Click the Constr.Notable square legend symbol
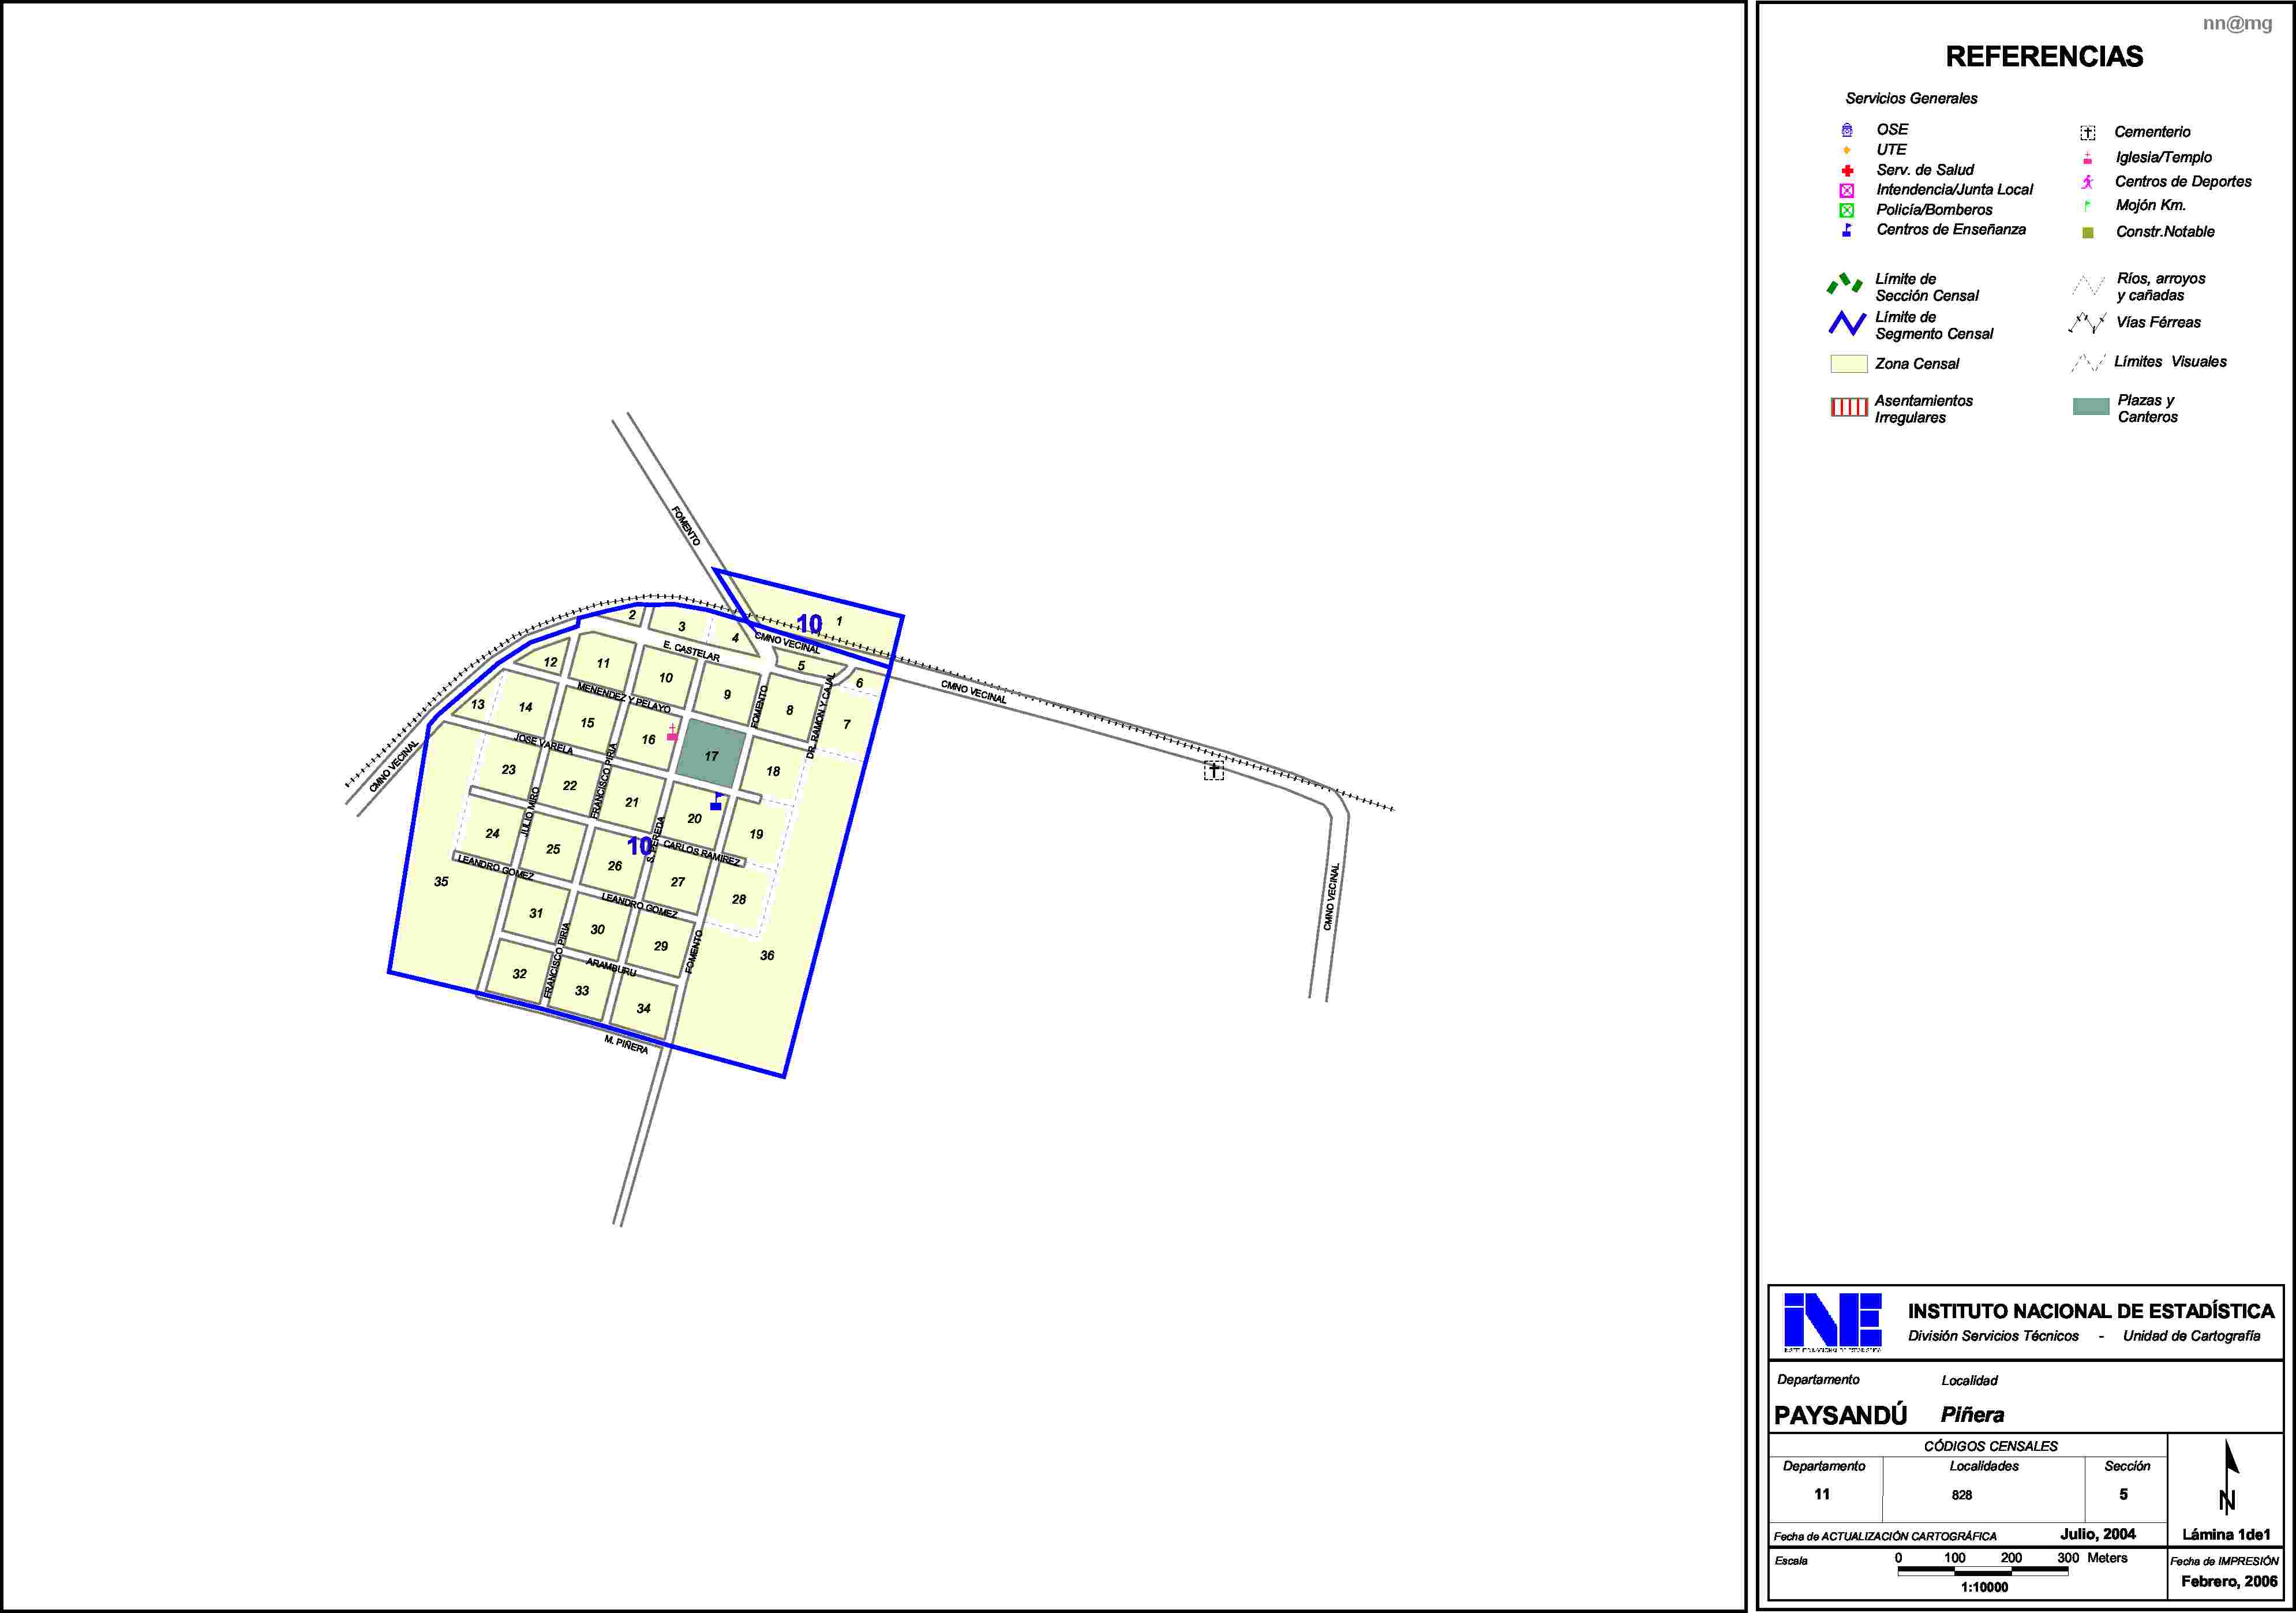The image size is (2296, 1613). coord(2088,232)
